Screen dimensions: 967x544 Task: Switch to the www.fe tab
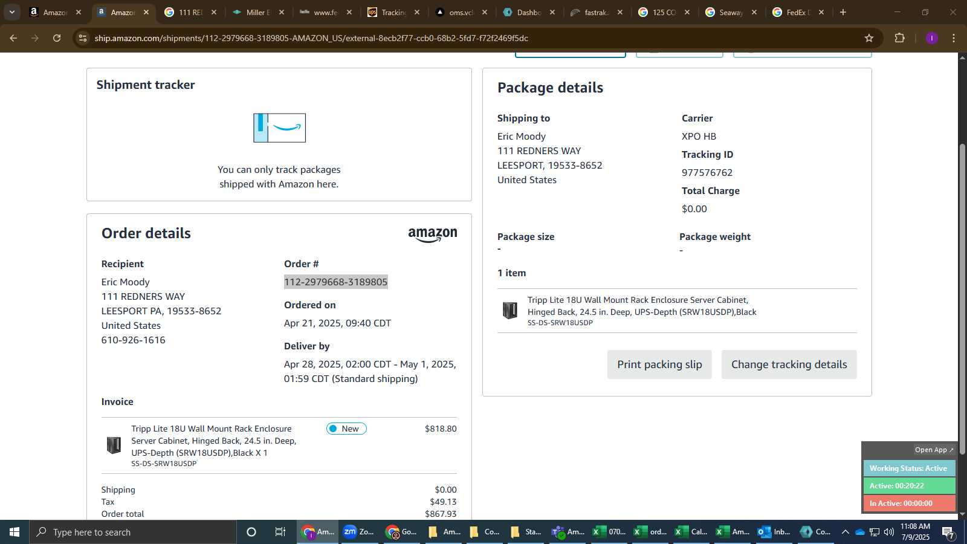coord(325,12)
